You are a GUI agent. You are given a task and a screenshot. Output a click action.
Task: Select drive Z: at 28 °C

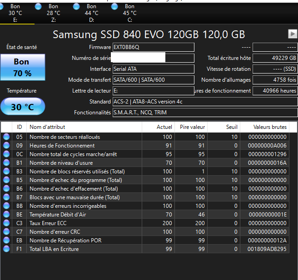pyautogui.click(x=54, y=13)
